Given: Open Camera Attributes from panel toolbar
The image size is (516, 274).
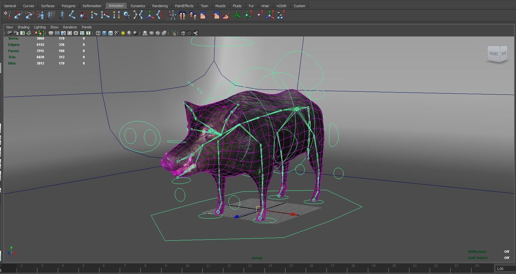Looking at the screenshot, I should [16, 33].
